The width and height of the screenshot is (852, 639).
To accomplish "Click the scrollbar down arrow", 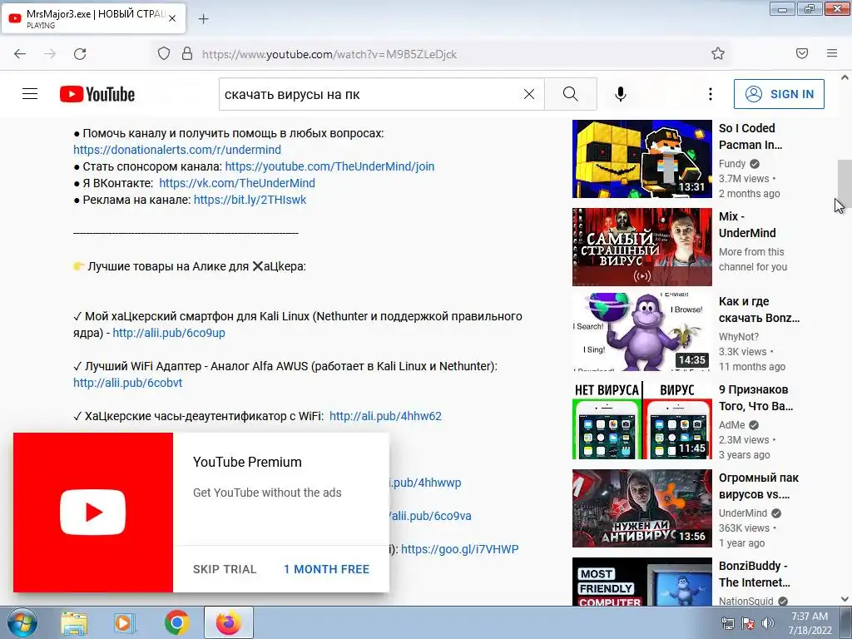I will (845, 599).
